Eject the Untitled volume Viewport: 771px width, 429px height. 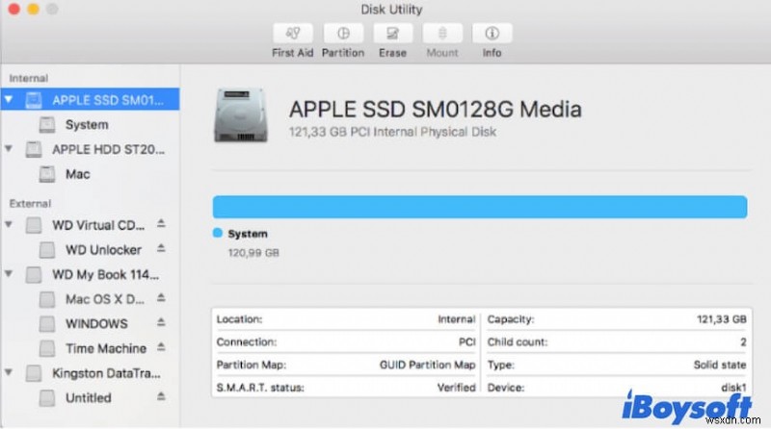tap(161, 396)
